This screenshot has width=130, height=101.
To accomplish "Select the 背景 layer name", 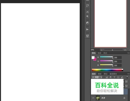I will point(103,98).
